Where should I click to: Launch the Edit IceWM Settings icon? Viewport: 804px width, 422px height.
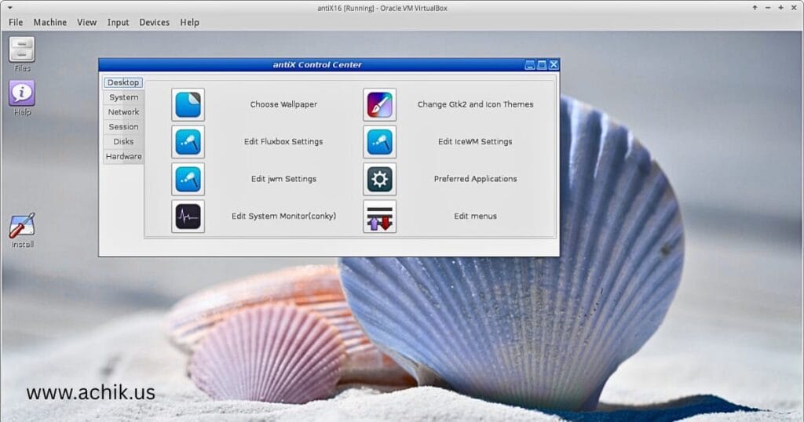tap(379, 142)
